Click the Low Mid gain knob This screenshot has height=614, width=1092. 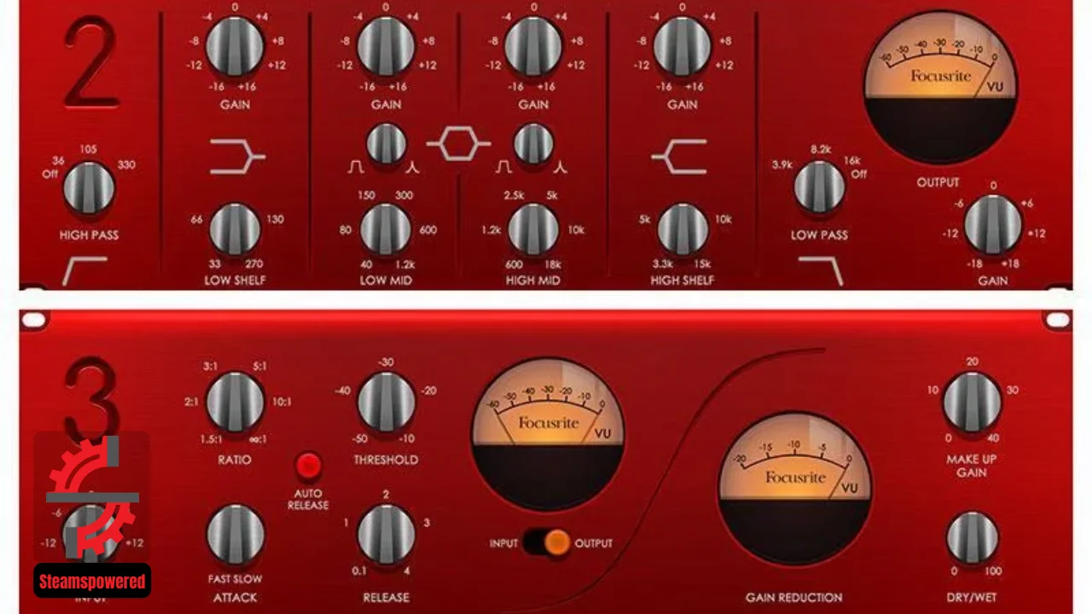(386, 46)
